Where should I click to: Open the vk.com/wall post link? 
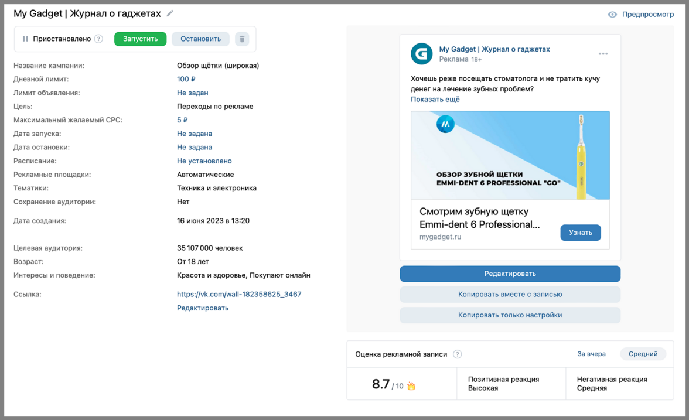[239, 294]
